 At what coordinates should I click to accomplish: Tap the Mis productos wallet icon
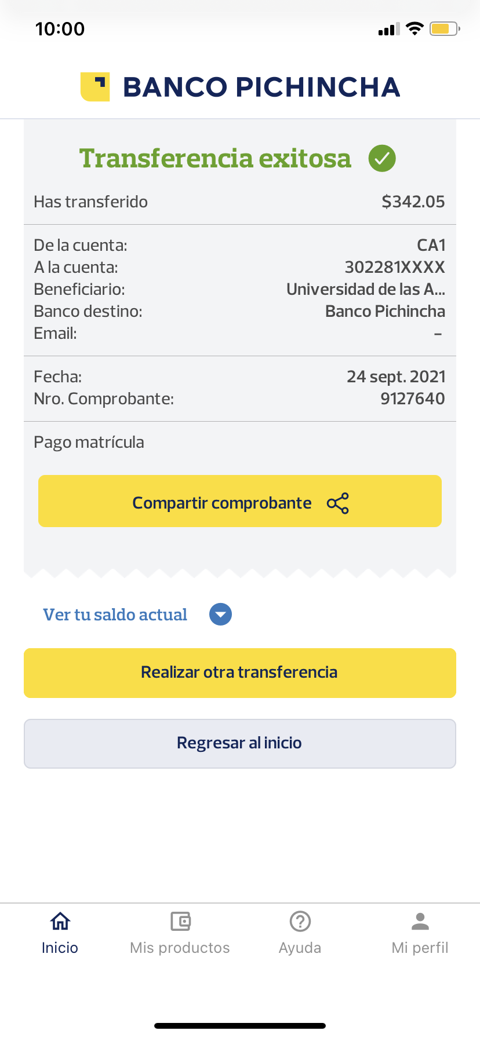[x=180, y=921]
